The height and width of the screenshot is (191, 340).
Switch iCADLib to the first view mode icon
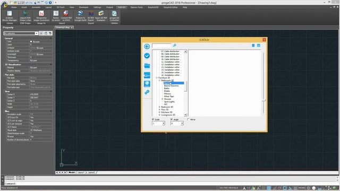click(x=253, y=45)
